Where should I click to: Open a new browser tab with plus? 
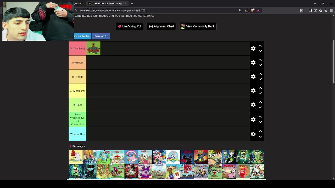click(132, 3)
